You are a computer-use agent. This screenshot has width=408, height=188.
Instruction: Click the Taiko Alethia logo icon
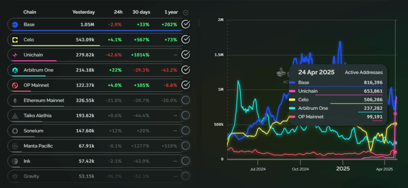(15, 116)
